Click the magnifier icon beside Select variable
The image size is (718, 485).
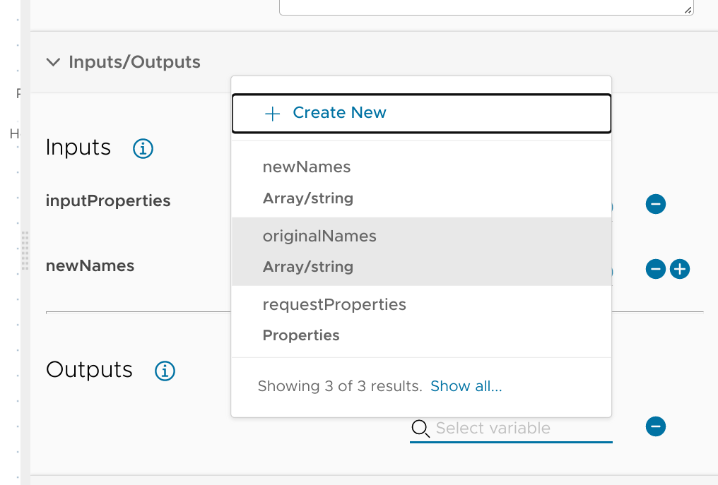420,429
